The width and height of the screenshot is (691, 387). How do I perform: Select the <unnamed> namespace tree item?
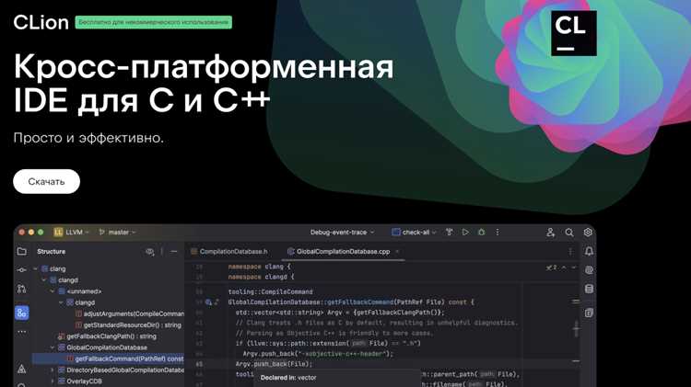(x=80, y=291)
